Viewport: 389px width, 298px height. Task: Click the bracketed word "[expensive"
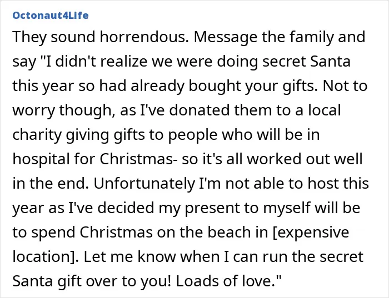[311, 233]
